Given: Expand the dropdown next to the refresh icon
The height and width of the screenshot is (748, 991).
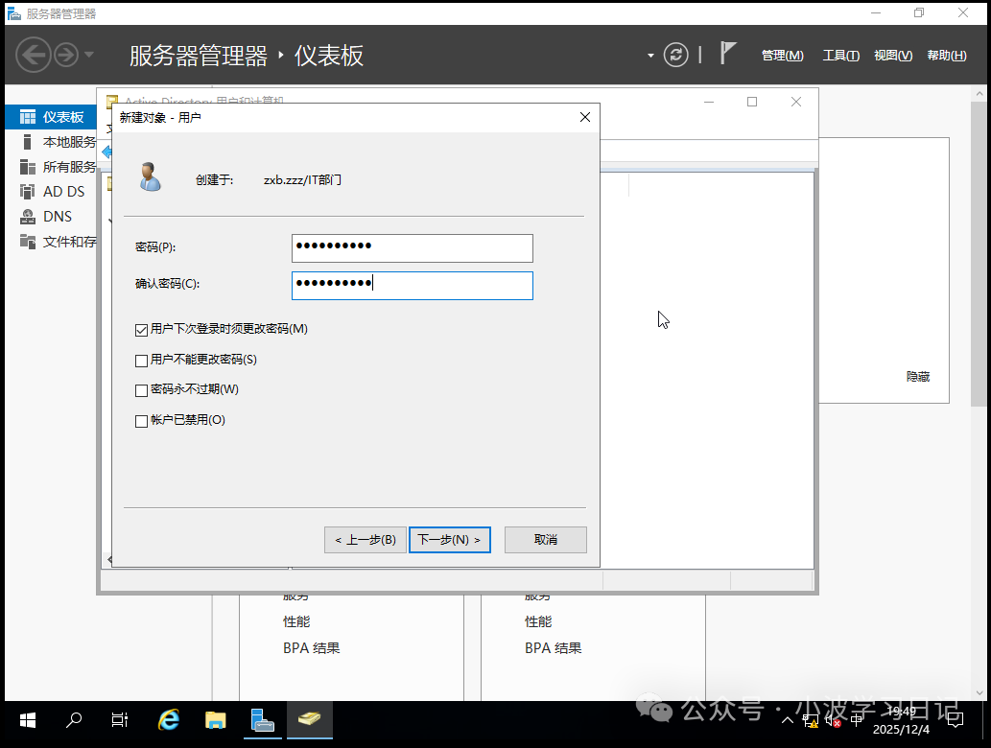Looking at the screenshot, I should pos(650,55).
